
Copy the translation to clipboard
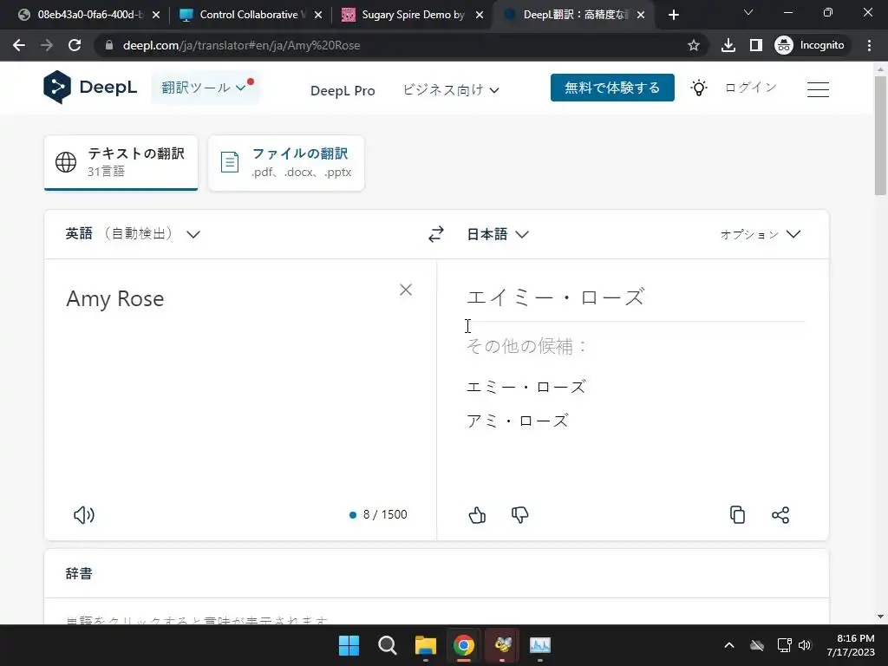[x=737, y=515]
